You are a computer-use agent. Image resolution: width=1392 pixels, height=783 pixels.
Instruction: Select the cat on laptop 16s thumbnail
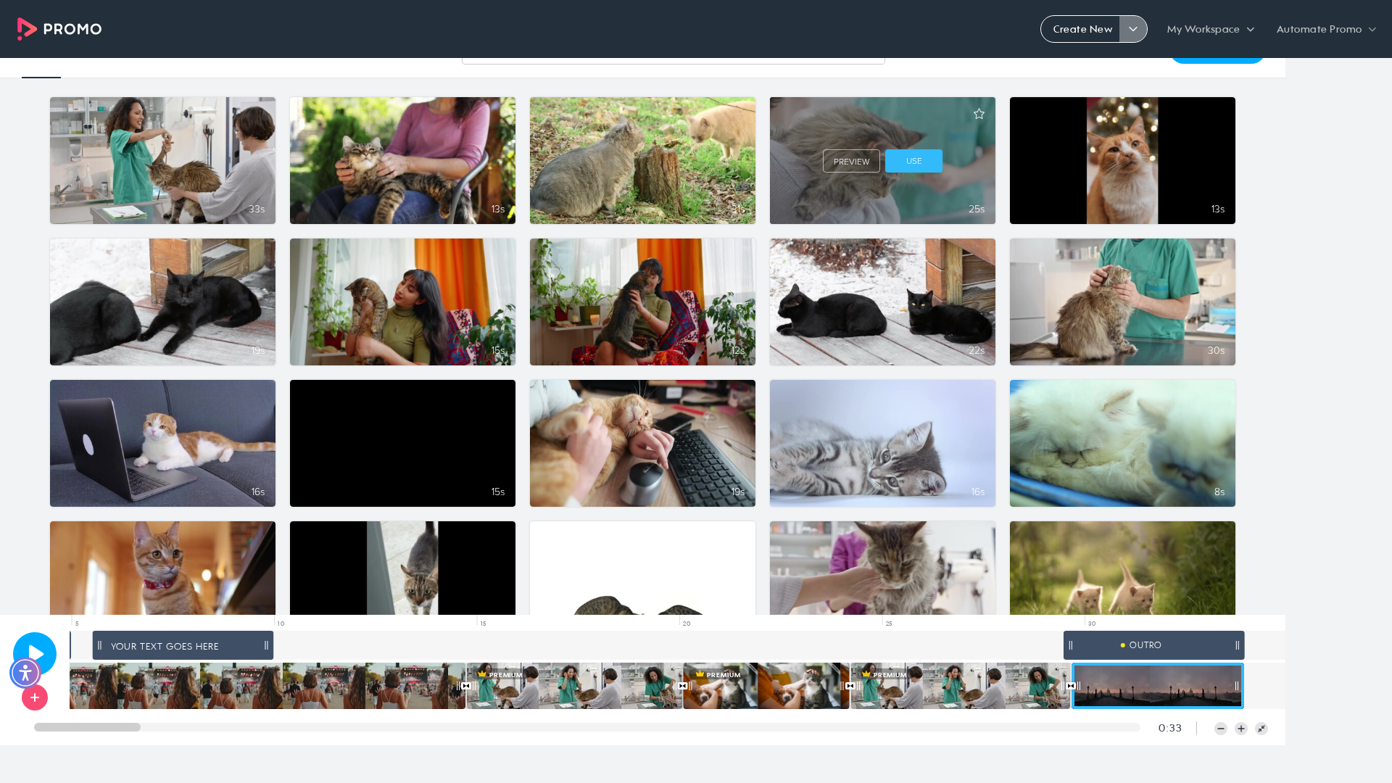coord(162,443)
